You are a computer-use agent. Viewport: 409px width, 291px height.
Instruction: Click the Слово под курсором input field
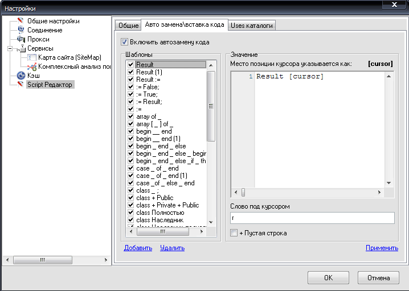(312, 218)
